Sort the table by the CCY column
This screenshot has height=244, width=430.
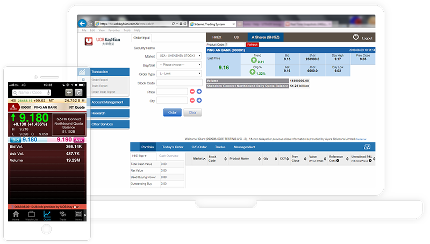click(284, 159)
